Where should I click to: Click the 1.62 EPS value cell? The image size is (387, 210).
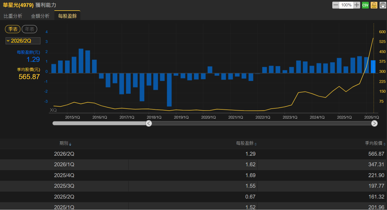click(x=251, y=165)
